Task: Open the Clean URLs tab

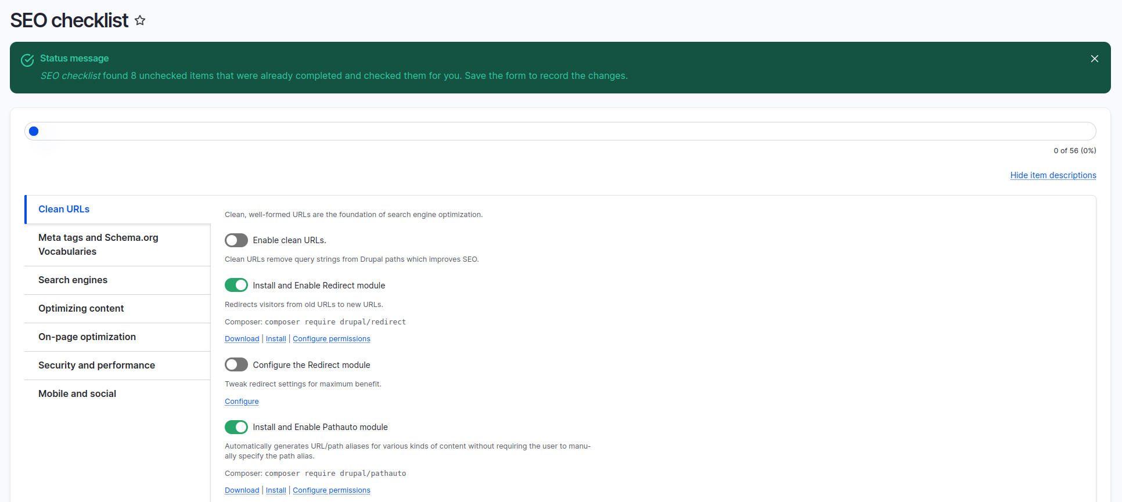Action: pos(118,210)
